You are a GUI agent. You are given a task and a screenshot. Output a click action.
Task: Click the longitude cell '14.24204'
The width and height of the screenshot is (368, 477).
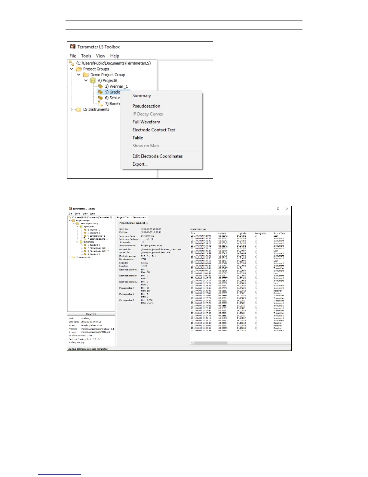point(241,238)
